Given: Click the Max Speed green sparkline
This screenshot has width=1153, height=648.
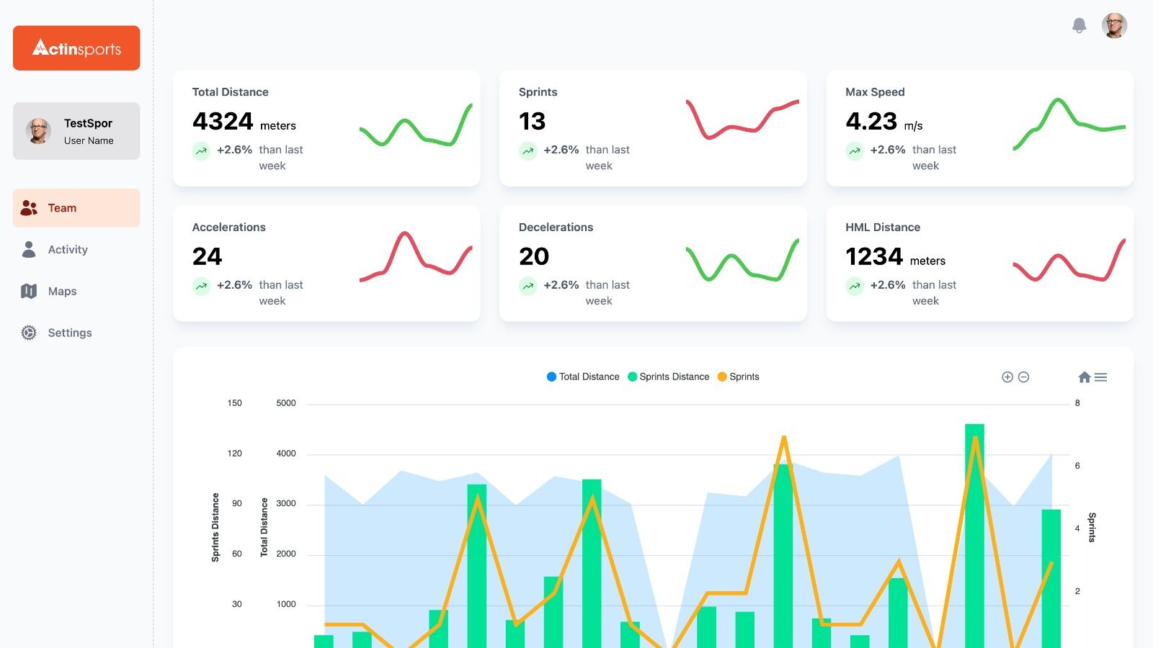Looking at the screenshot, I should (1069, 123).
